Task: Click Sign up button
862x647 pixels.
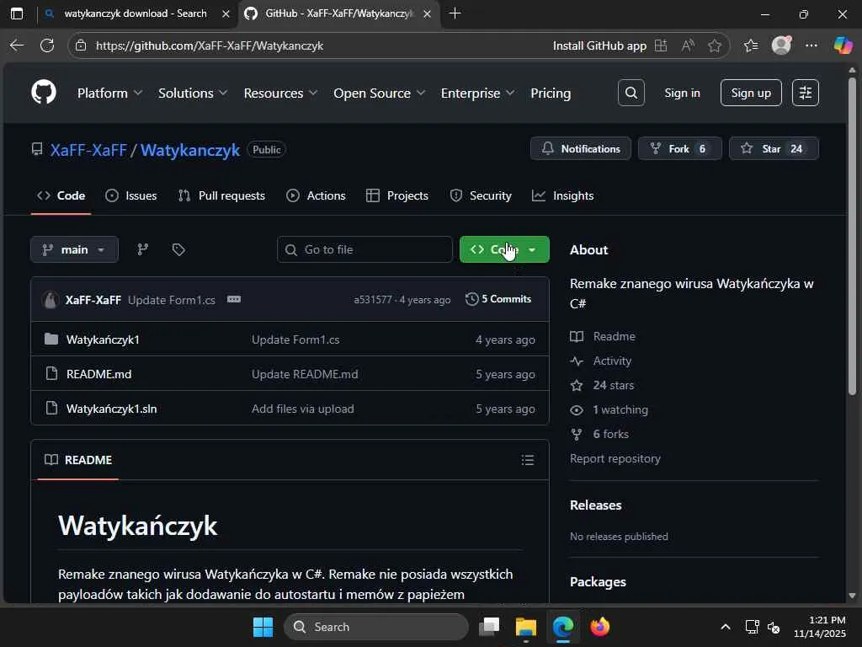Action: (x=751, y=93)
